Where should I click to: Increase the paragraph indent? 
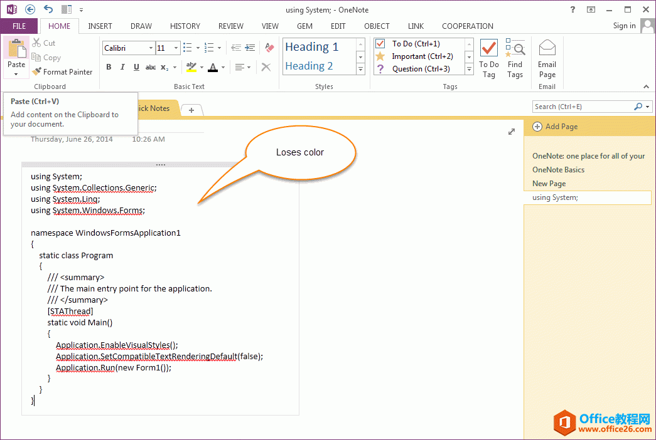tap(249, 48)
